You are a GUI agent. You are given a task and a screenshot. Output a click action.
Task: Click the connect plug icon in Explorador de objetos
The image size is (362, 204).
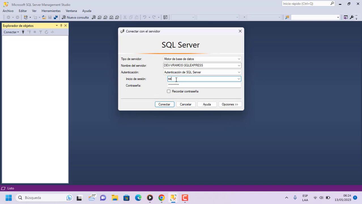pos(23,32)
